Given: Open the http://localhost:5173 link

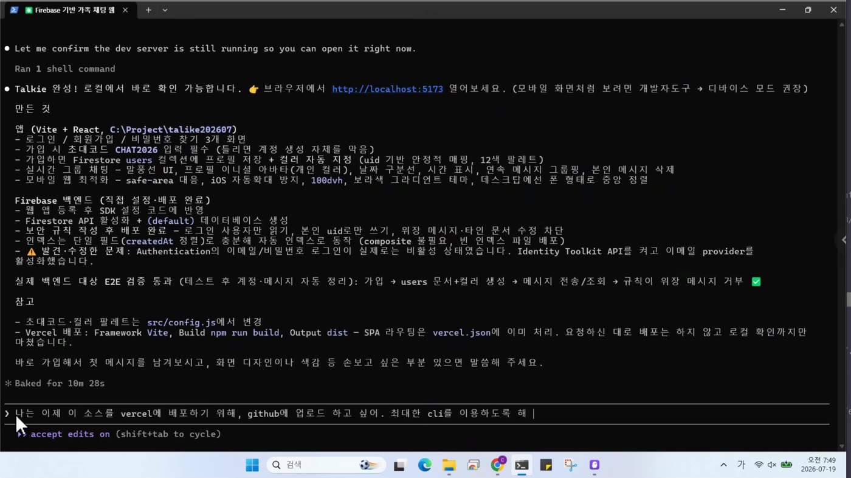Looking at the screenshot, I should (387, 89).
